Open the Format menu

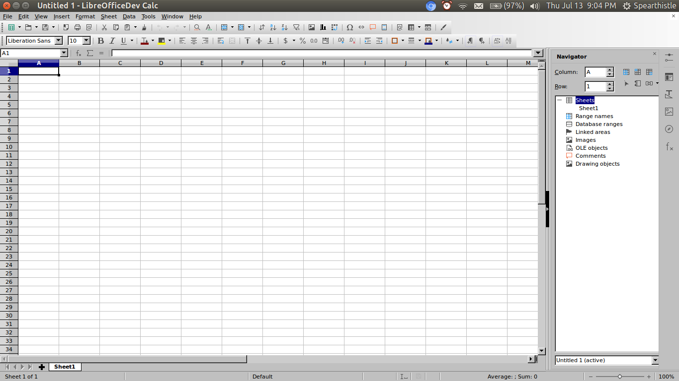tap(85, 16)
